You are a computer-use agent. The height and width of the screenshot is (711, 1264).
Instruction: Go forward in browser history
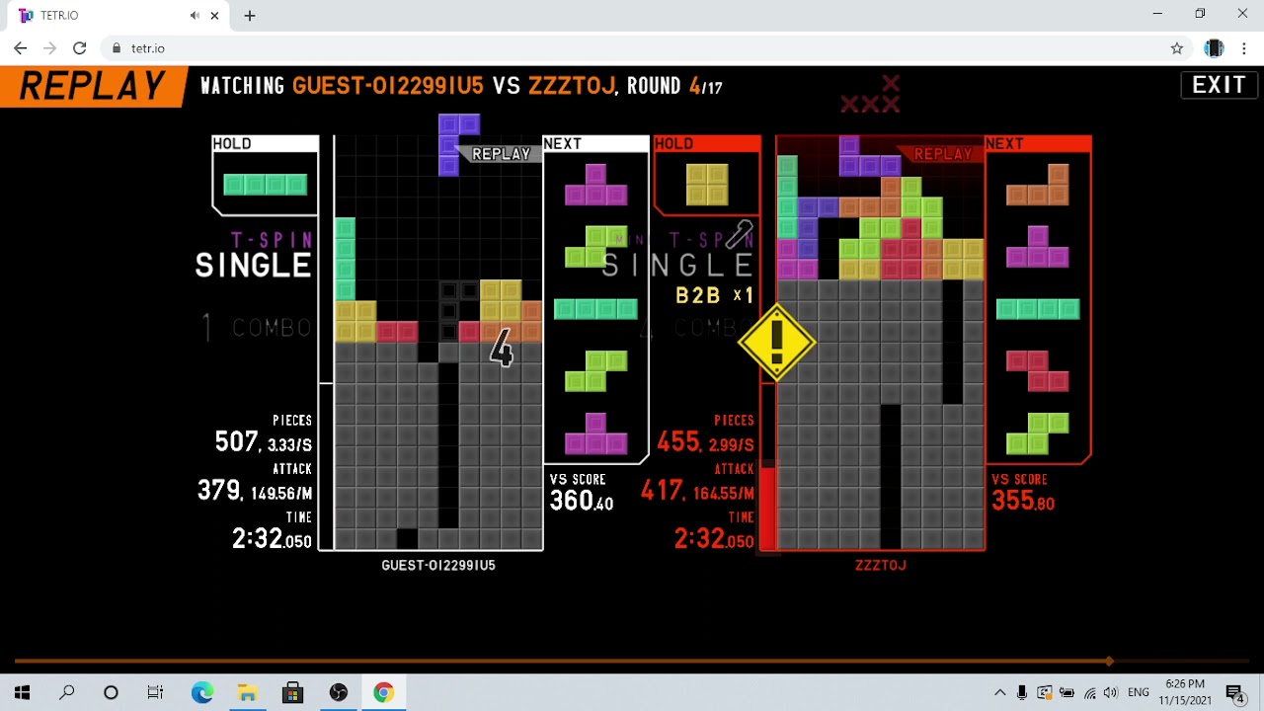click(x=49, y=47)
